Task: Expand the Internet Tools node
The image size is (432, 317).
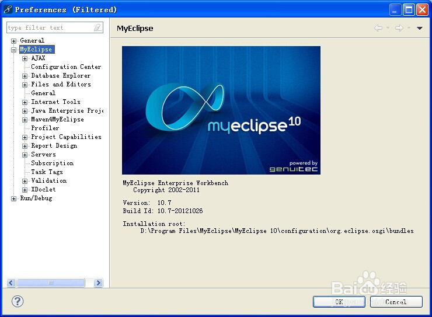Action: pos(25,102)
